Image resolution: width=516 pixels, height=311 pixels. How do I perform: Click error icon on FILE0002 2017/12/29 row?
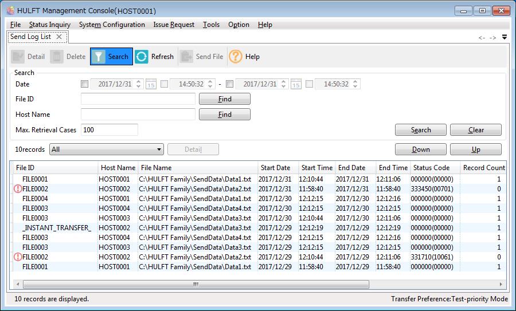coord(18,257)
